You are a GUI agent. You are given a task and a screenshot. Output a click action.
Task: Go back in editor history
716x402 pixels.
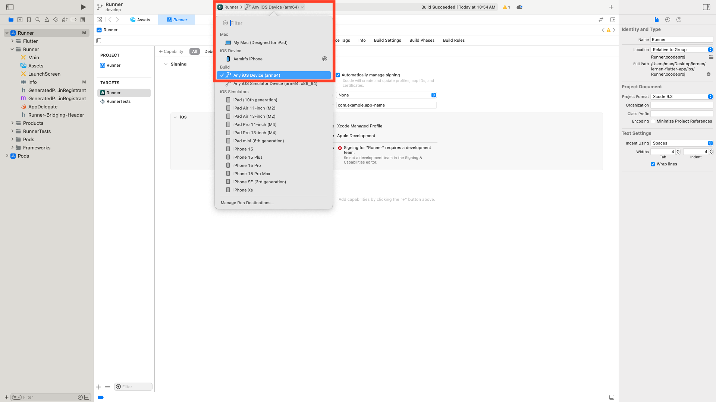tap(110, 20)
